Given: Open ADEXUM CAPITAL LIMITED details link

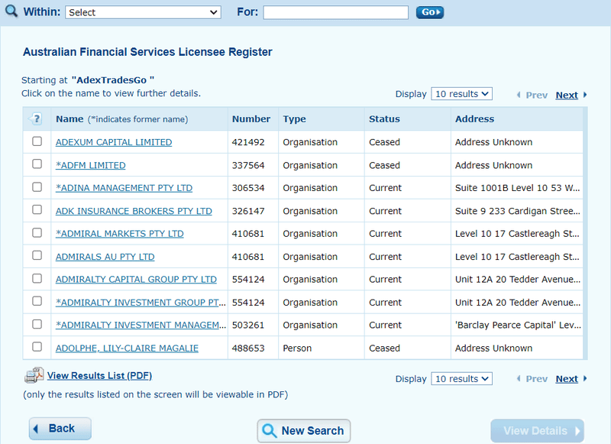Looking at the screenshot, I should click(114, 142).
